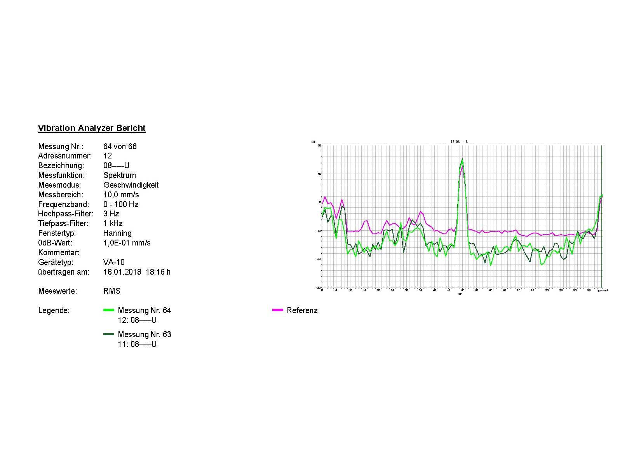The image size is (641, 463).
Task: Click the dark green Messung Nr. 63 legend swatch
Action: tap(109, 334)
